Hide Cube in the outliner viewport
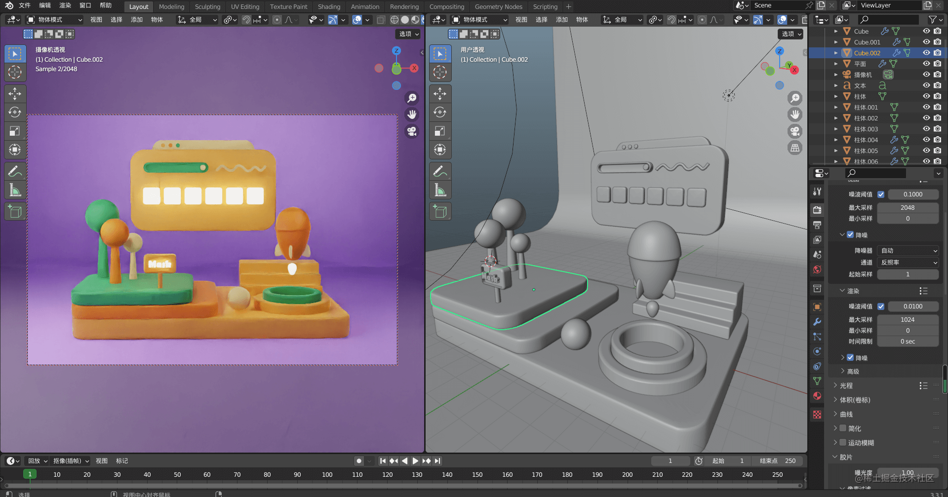 tap(926, 31)
